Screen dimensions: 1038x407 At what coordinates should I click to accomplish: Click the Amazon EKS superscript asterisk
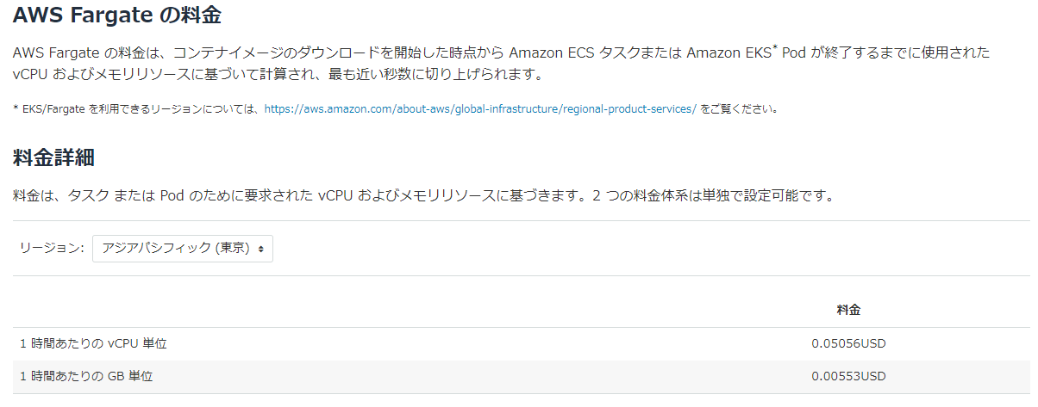coord(775,48)
